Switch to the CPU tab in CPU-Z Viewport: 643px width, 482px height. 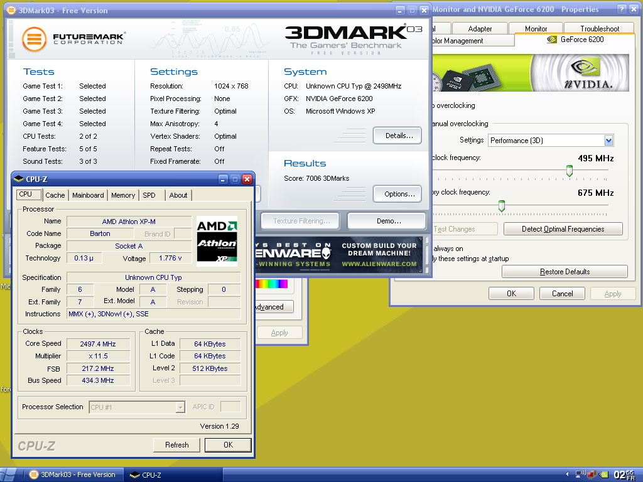(x=29, y=195)
